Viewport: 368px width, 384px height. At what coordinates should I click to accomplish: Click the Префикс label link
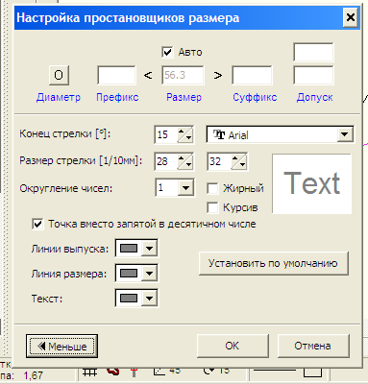click(117, 97)
